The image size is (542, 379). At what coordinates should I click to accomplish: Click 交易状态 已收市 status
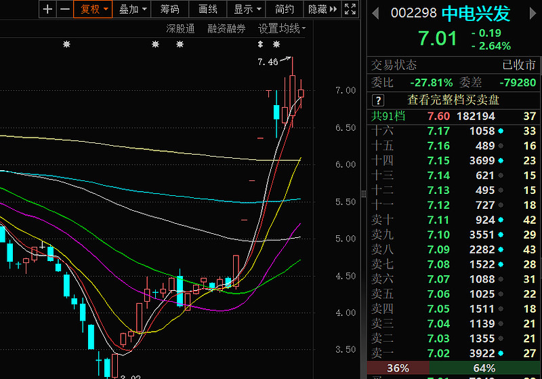coord(453,65)
